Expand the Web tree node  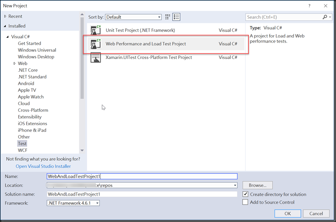pyautogui.click(x=14, y=63)
